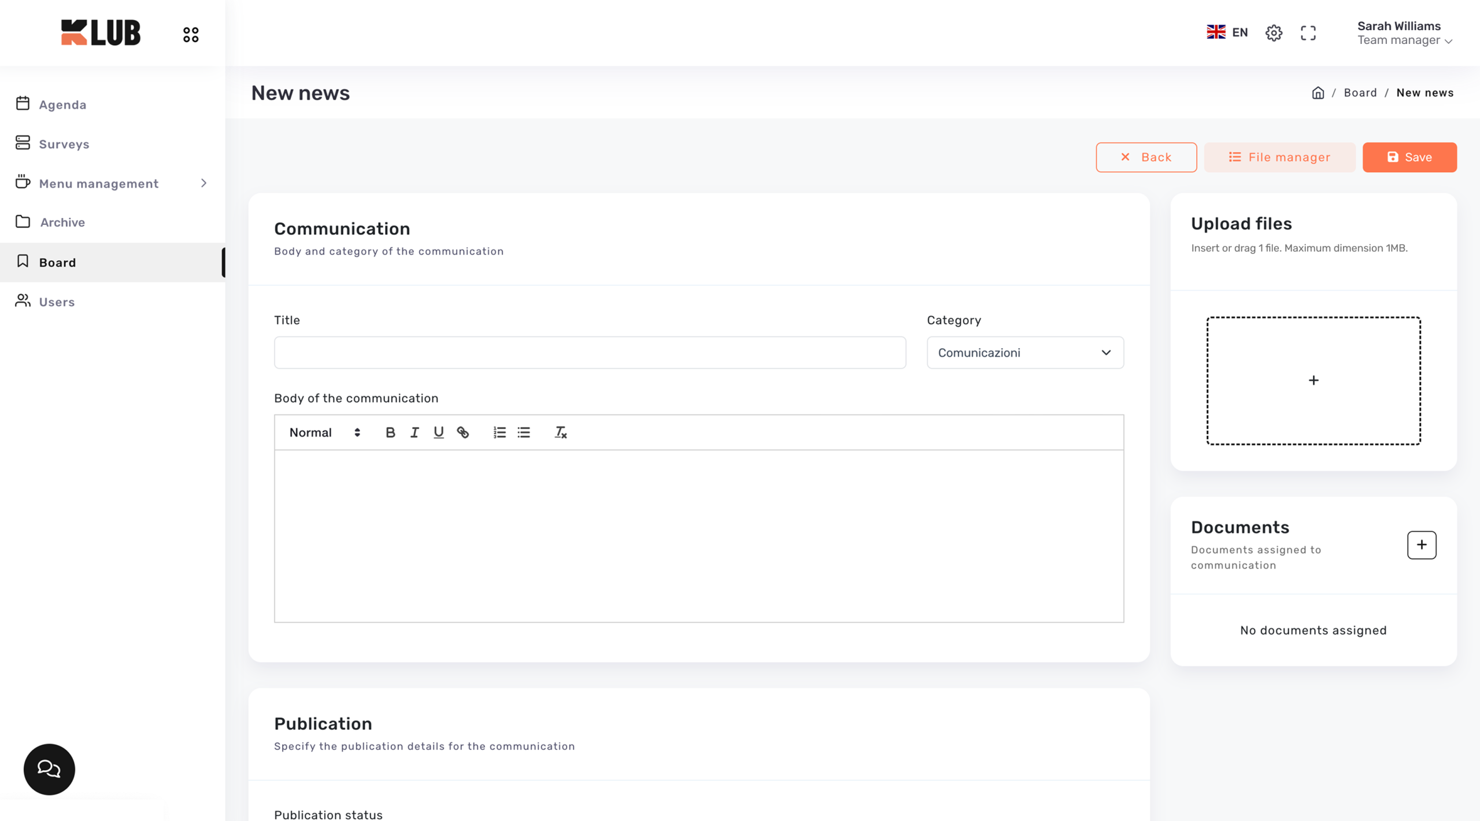The width and height of the screenshot is (1480, 821).
Task: Insert numbered list in communication body
Action: [x=499, y=432]
